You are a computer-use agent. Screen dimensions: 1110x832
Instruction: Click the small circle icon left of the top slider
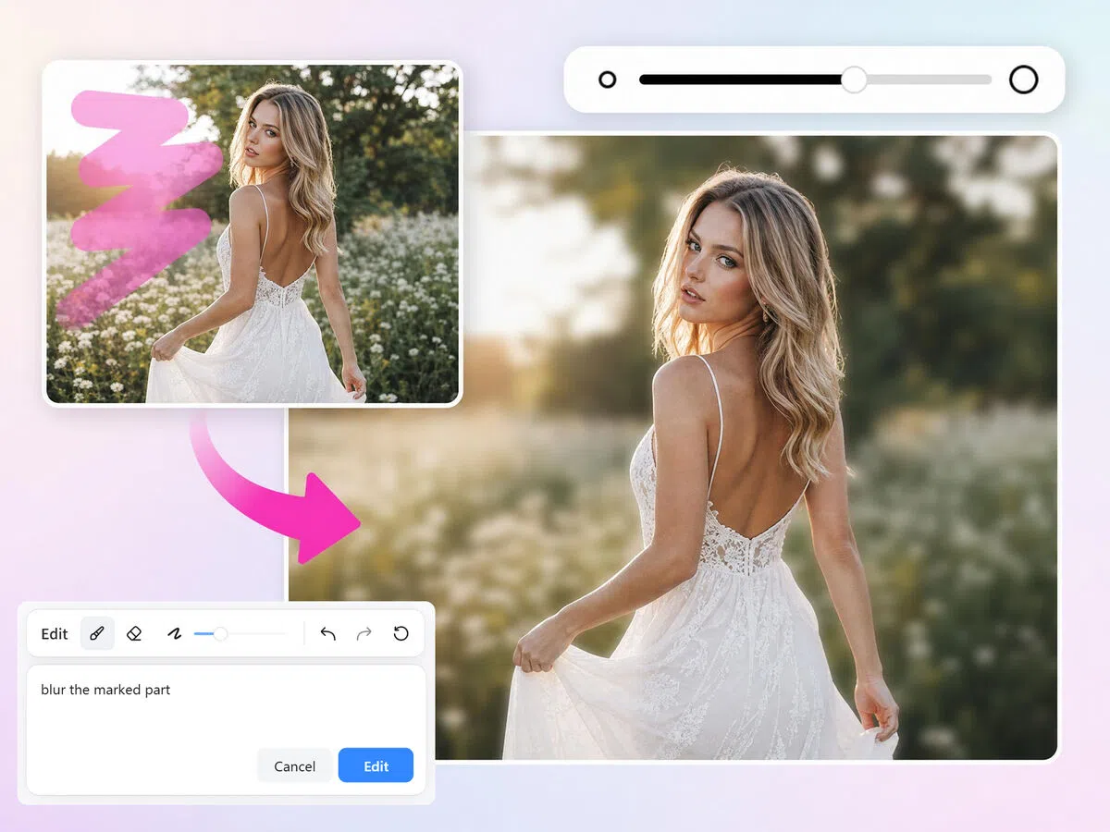608,80
